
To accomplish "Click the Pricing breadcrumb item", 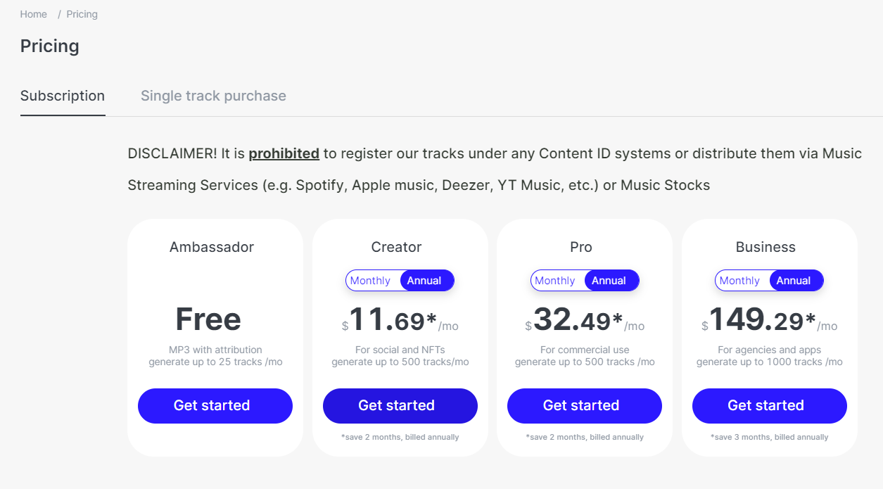I will (82, 14).
